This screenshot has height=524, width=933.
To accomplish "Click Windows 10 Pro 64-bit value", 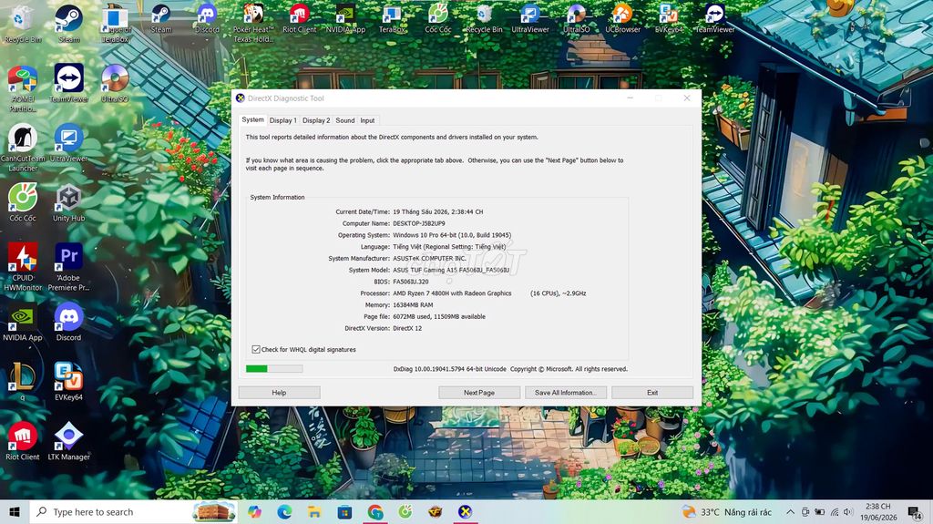I will pos(452,235).
